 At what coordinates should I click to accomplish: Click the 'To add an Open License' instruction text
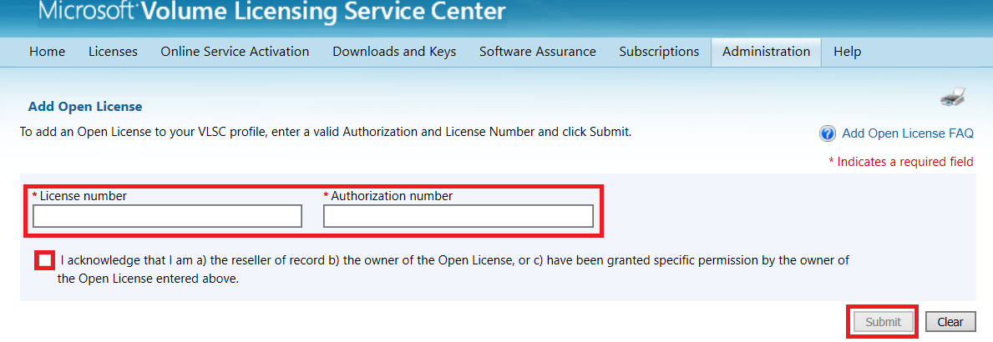[326, 133]
